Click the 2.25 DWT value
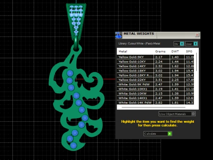This screenshot has height=160, width=213. coord(175,80)
